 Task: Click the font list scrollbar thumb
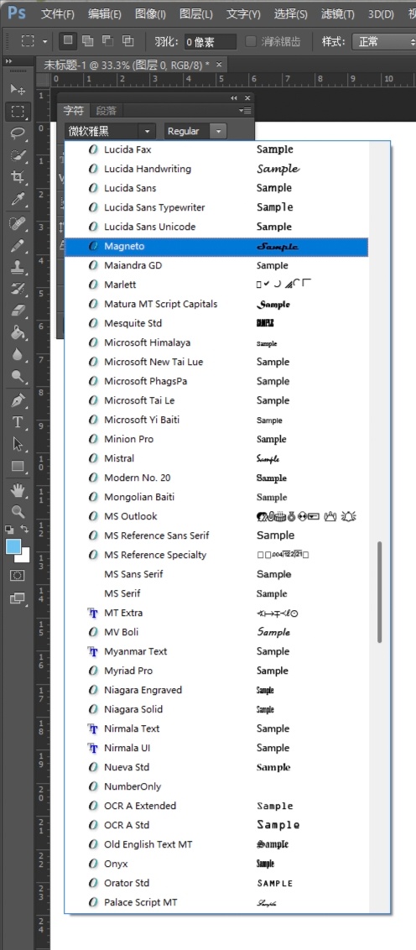coord(380,592)
